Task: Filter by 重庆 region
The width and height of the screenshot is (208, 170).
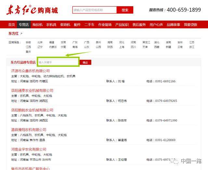Action: 28,52
